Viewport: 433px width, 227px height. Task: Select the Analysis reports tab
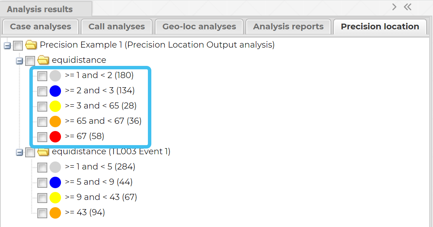point(288,27)
